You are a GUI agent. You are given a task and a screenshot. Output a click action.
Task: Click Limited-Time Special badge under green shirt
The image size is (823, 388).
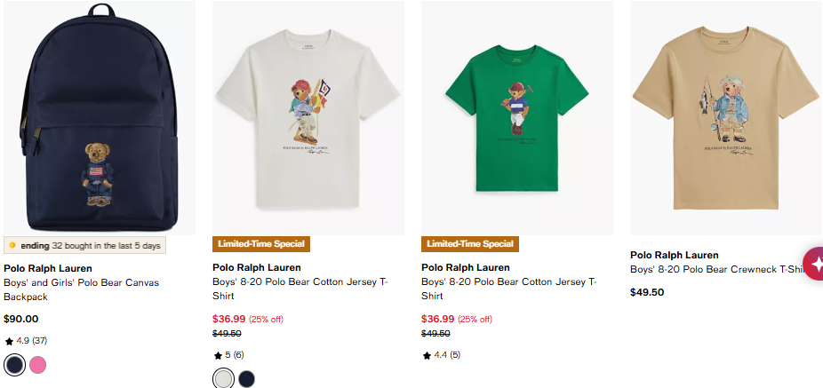(470, 244)
